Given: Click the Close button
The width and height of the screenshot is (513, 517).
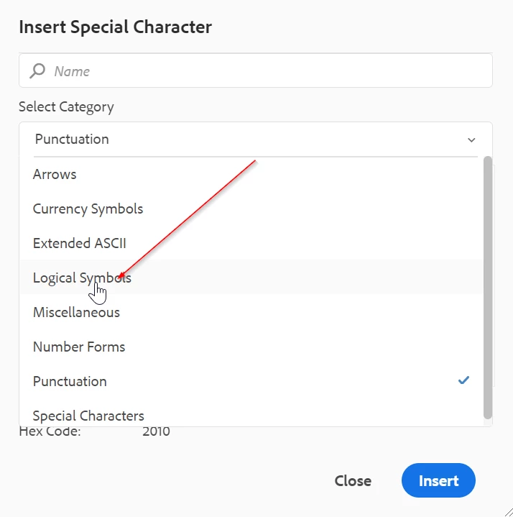Looking at the screenshot, I should click(353, 480).
